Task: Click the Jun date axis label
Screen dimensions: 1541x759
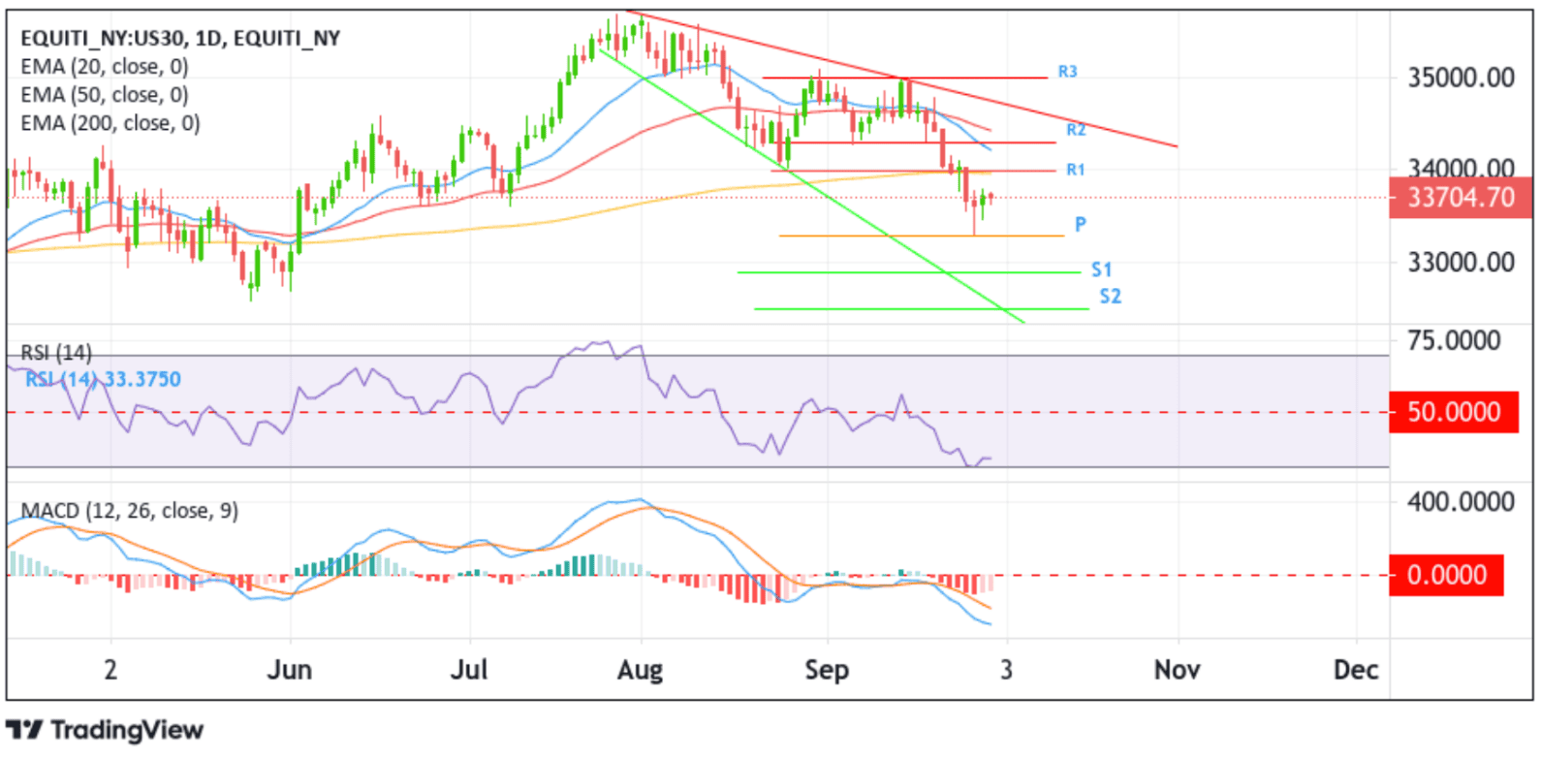Action: (x=290, y=670)
